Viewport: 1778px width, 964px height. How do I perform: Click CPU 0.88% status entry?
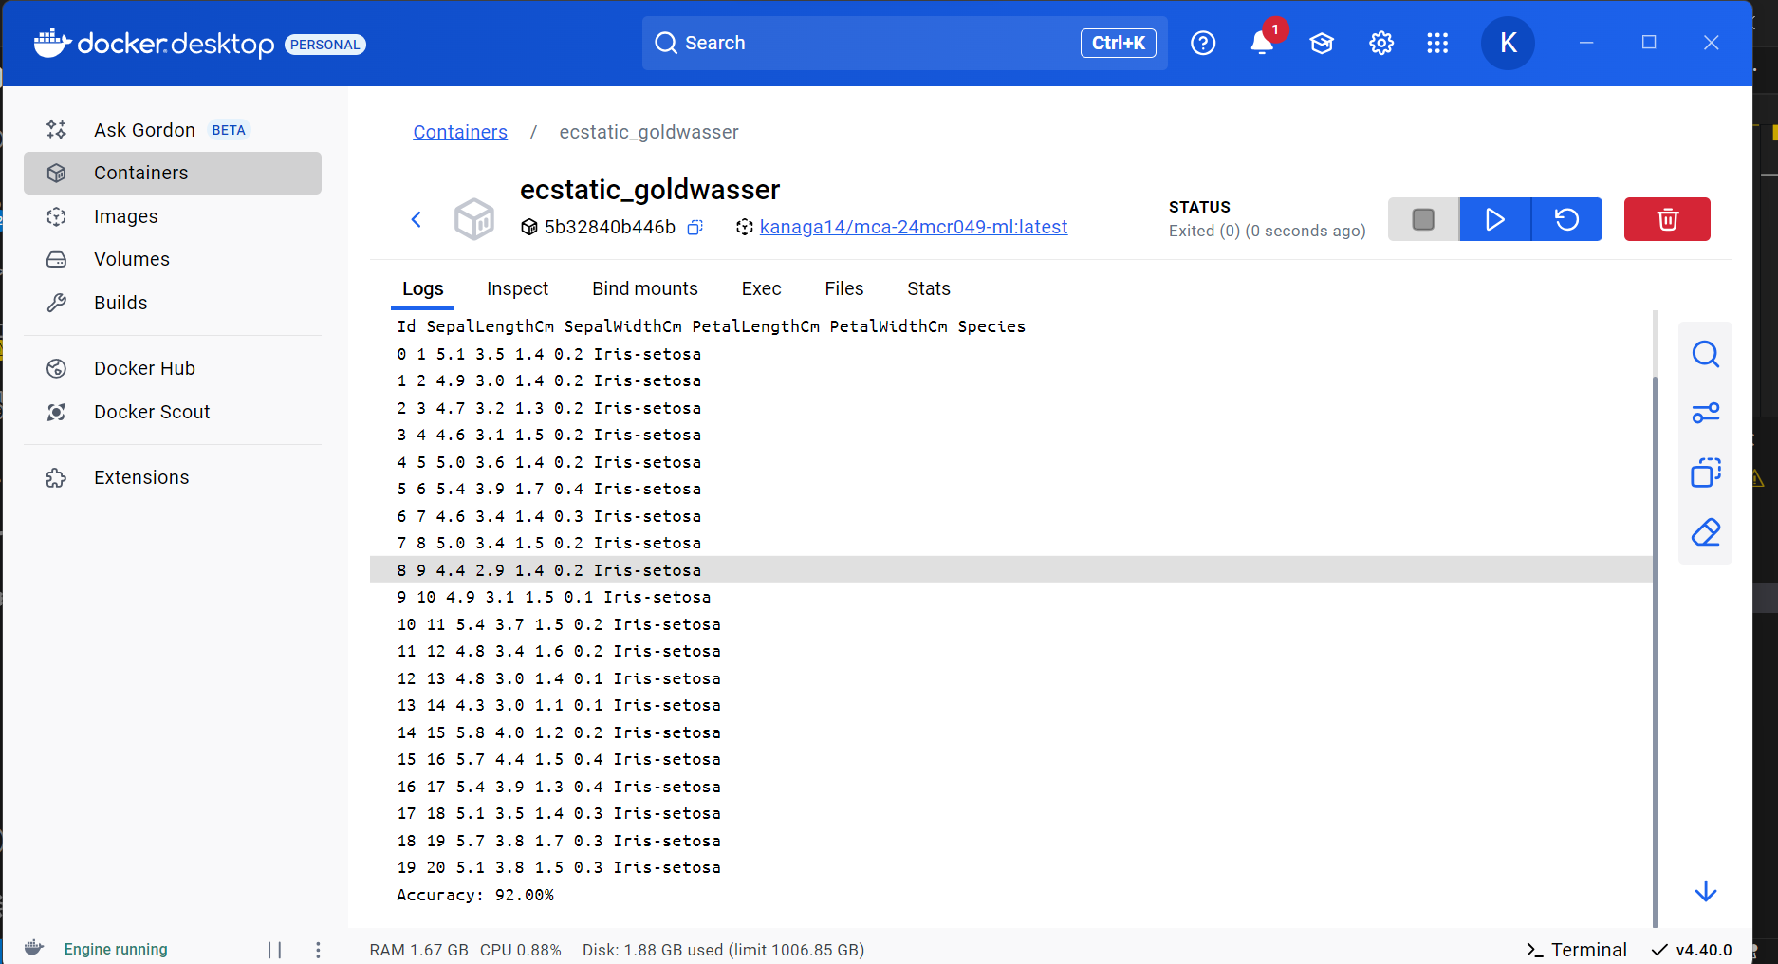pos(521,950)
